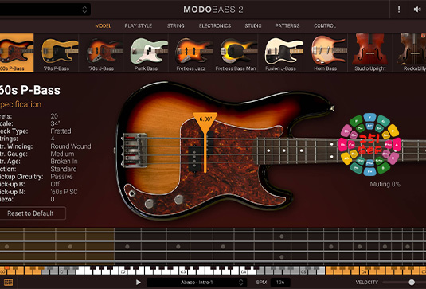Click the Fretted neck type value
This screenshot has width=426, height=289.
(x=61, y=131)
